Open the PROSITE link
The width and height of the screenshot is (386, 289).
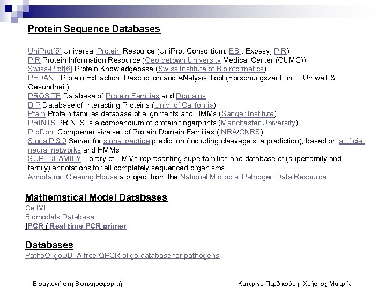pyautogui.click(x=43, y=96)
